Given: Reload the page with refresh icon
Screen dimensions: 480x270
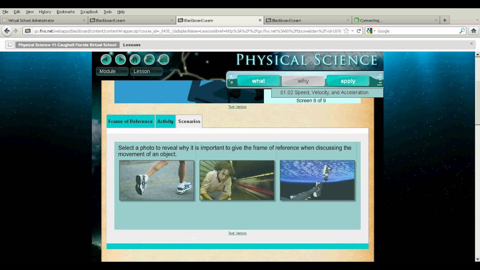Looking at the screenshot, I should point(358,31).
